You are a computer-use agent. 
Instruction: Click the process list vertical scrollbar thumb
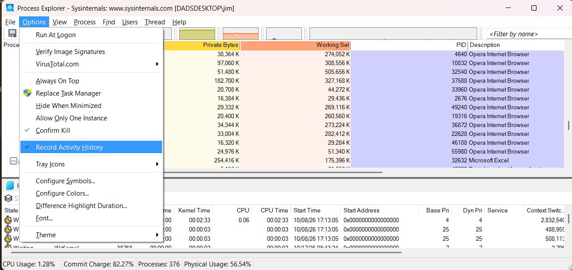[x=568, y=126]
